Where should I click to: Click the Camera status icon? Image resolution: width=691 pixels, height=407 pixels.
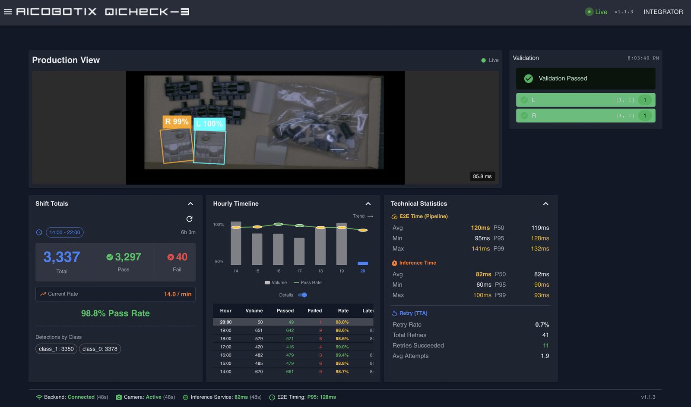pos(119,397)
